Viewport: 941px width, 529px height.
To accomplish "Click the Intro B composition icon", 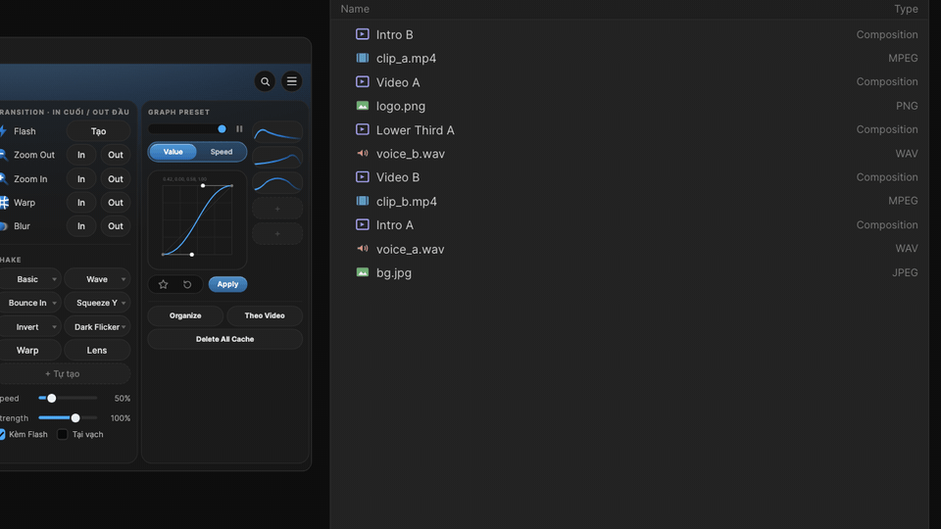I will (x=362, y=34).
